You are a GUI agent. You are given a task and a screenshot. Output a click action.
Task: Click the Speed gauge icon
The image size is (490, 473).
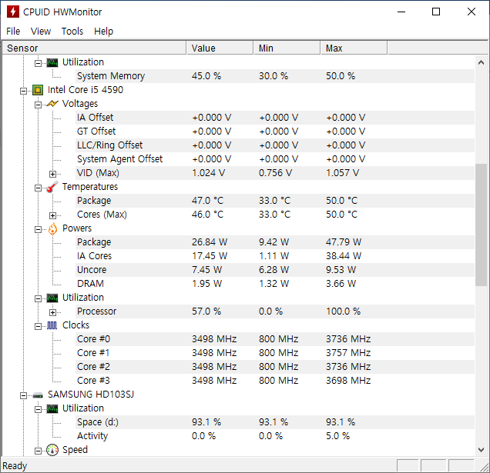[52, 450]
